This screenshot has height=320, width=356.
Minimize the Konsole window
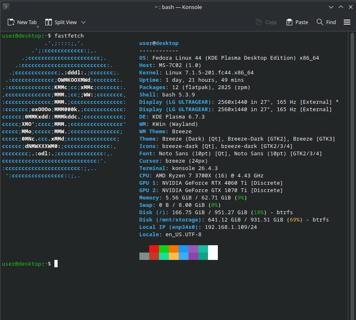(331, 7)
